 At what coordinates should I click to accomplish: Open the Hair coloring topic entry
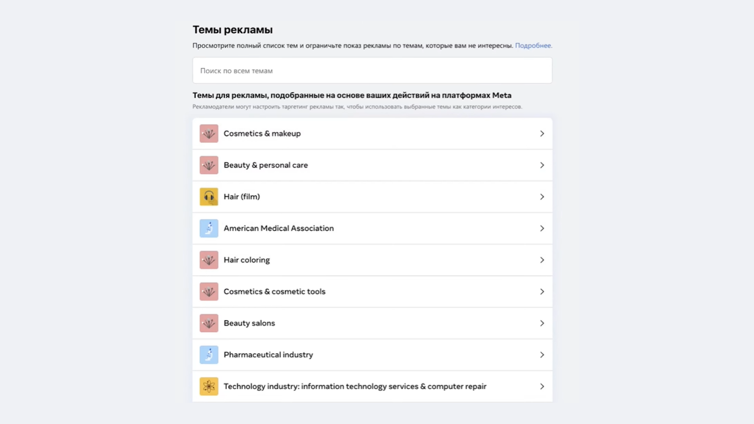click(x=246, y=260)
